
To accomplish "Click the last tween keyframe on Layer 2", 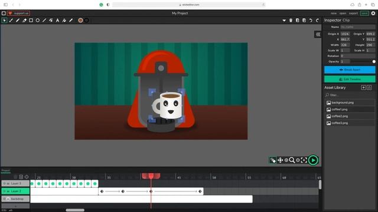I will click(200, 191).
